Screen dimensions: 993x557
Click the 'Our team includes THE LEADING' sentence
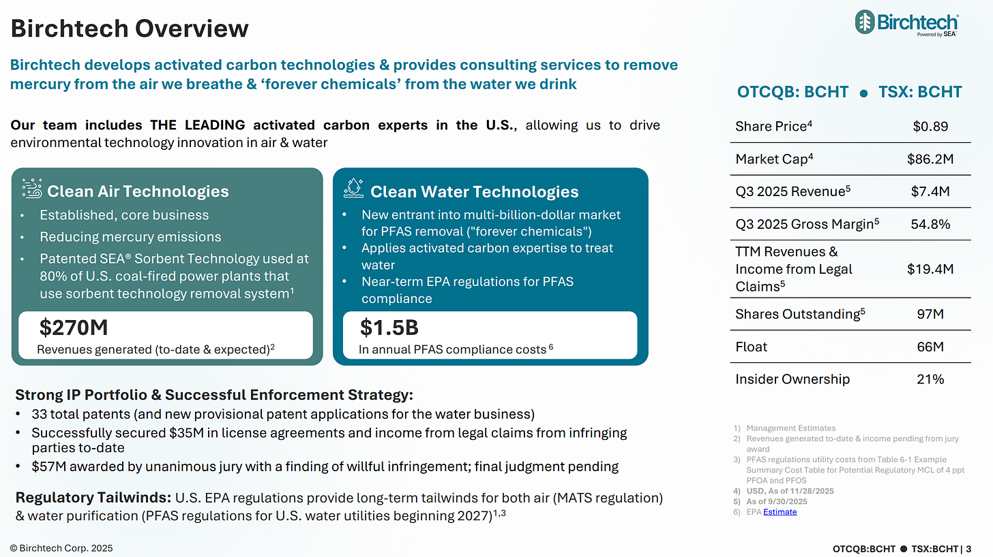coord(335,133)
